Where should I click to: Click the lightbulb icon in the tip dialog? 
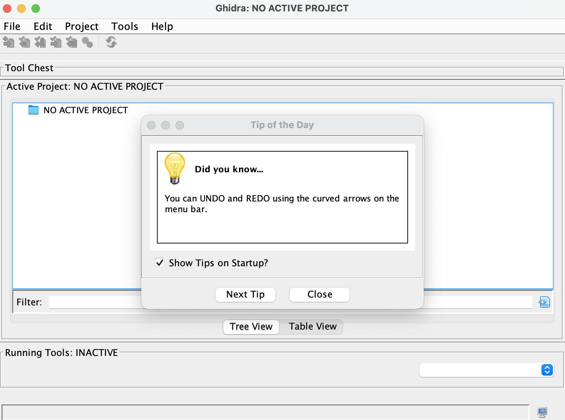tap(175, 168)
